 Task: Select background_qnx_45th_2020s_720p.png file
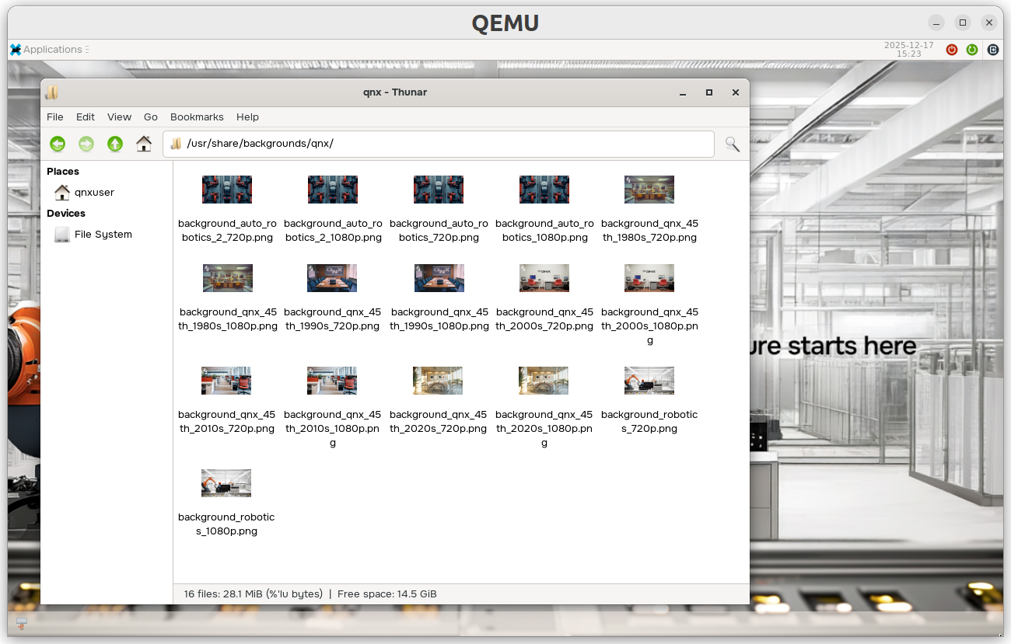[438, 381]
